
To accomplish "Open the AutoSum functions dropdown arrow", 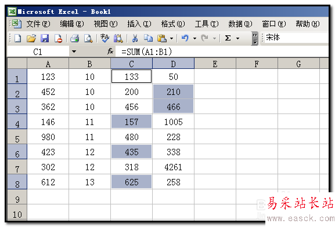I will (x=237, y=39).
